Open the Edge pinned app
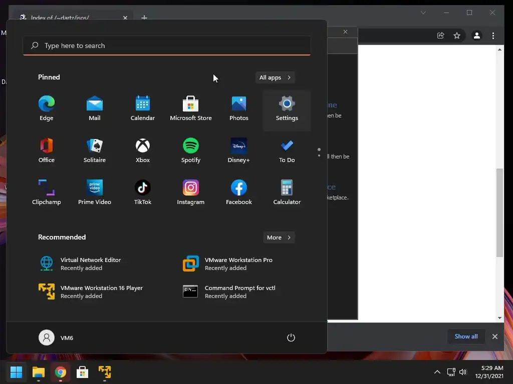Image resolution: width=513 pixels, height=384 pixels. tap(47, 109)
